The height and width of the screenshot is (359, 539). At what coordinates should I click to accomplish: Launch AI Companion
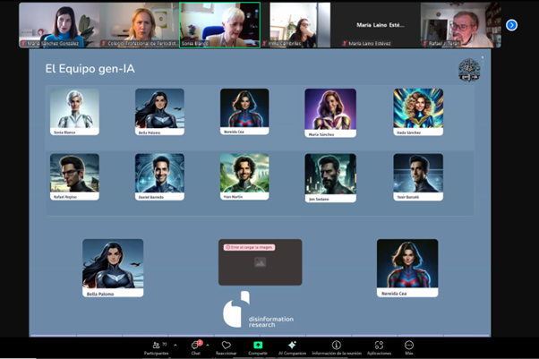pos(292,346)
